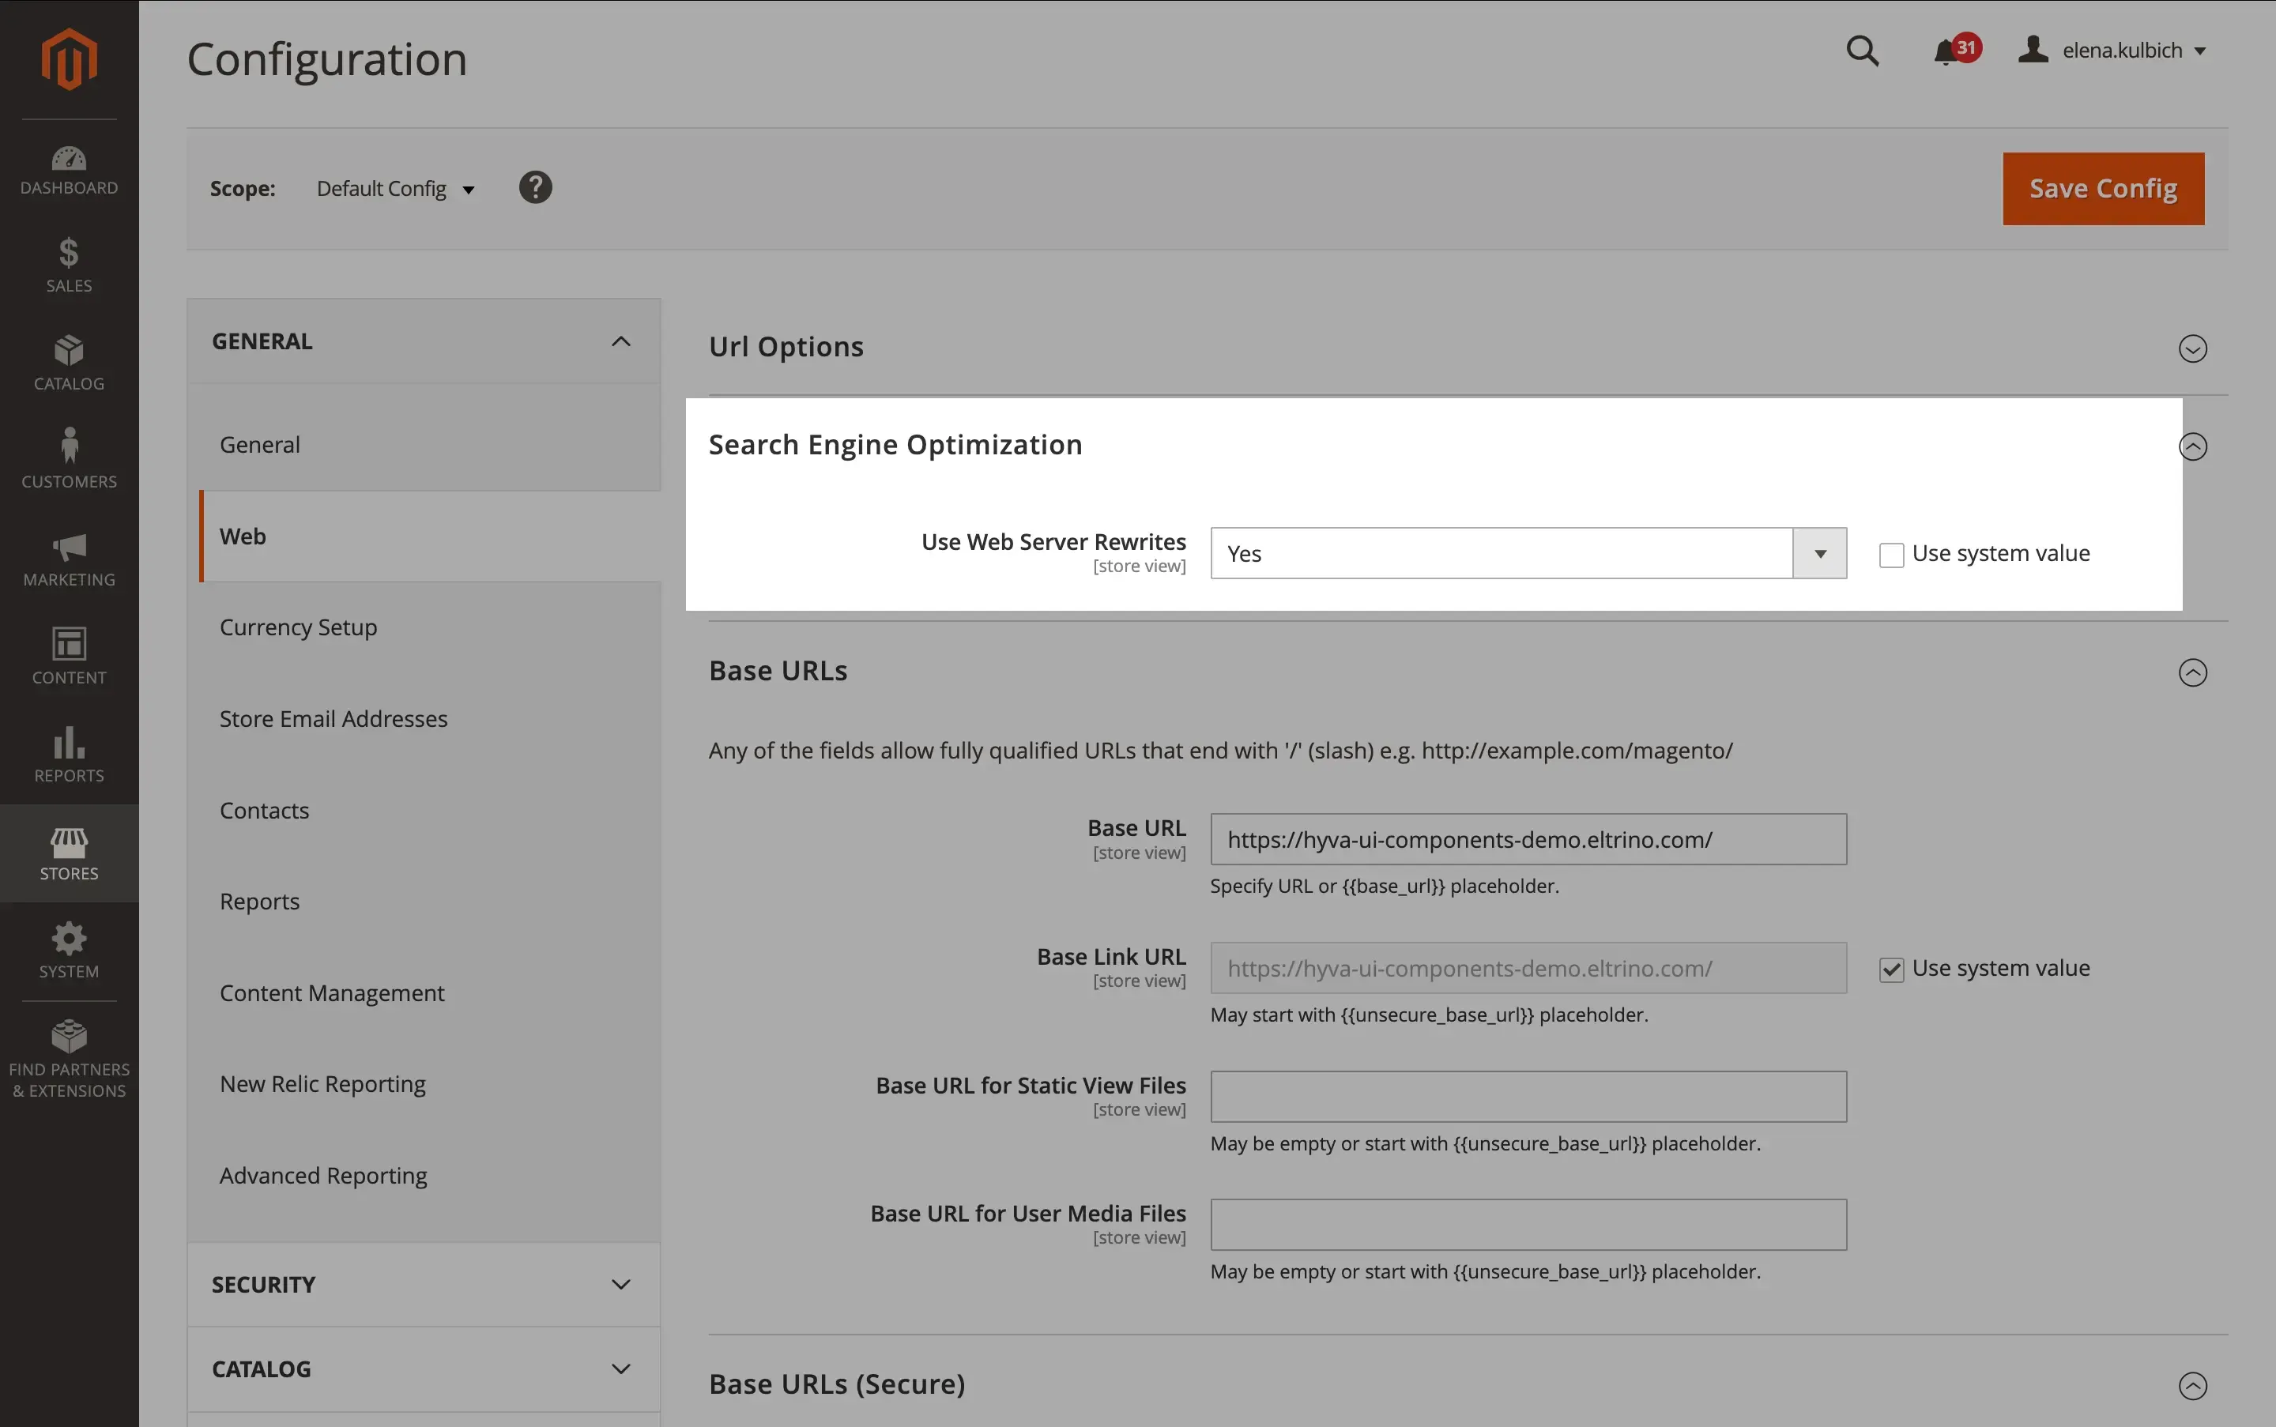This screenshot has height=1427, width=2276.
Task: Enable Use system value for Web Server Rewrites
Action: point(1891,555)
